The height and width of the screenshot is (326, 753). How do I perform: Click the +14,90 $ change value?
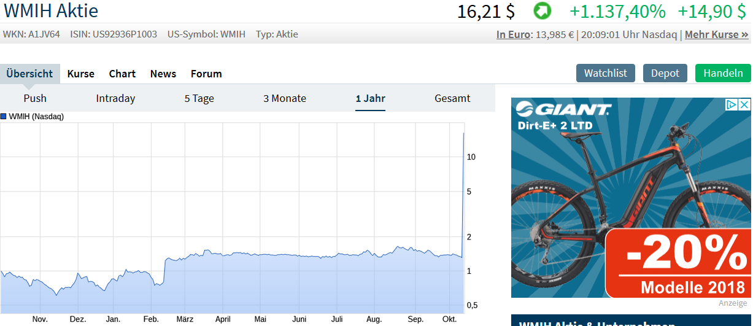point(712,11)
